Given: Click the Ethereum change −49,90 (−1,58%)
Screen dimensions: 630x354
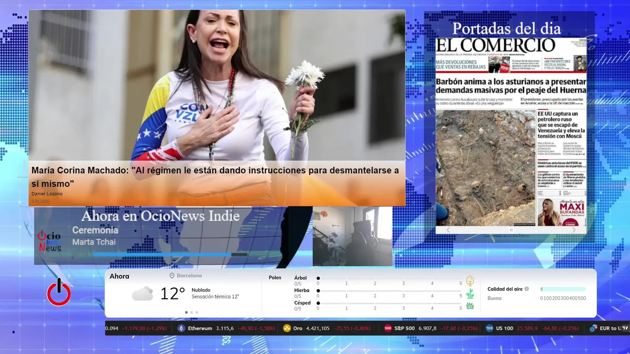Looking at the screenshot, I should [x=256, y=328].
